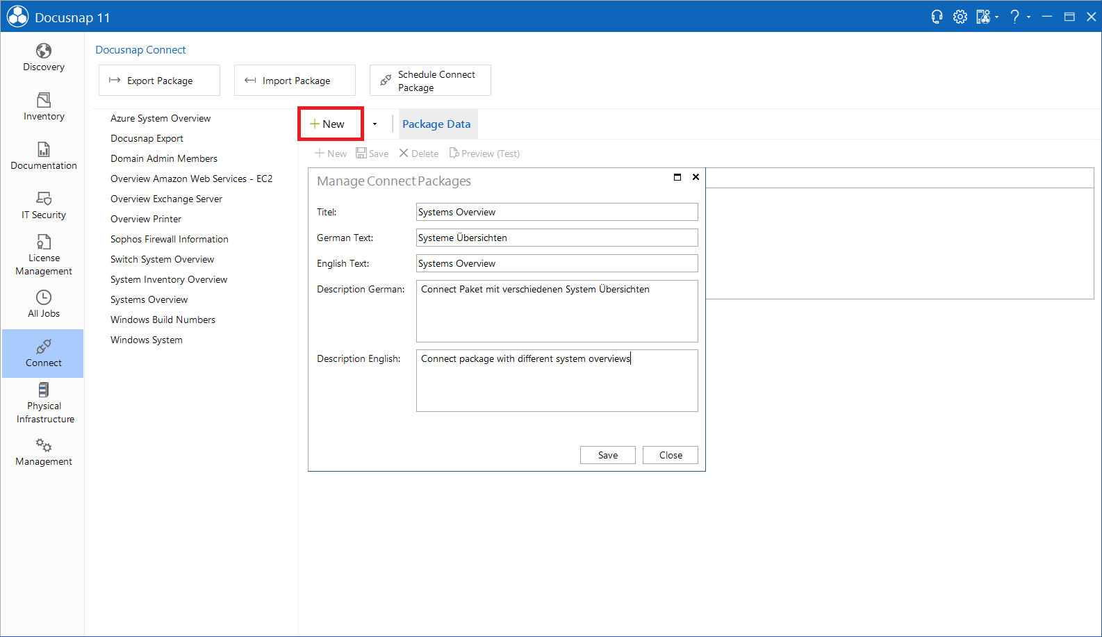
Task: Click Save button in dialog
Action: click(x=608, y=455)
